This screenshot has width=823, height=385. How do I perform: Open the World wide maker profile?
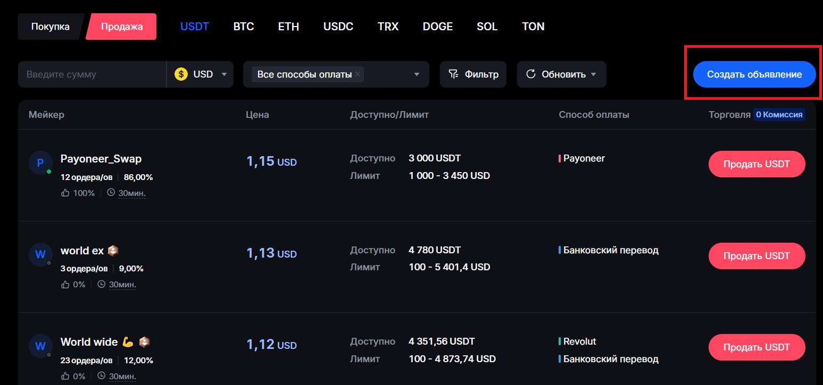point(89,342)
